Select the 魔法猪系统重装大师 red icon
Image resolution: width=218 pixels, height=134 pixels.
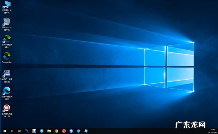coord(7,111)
